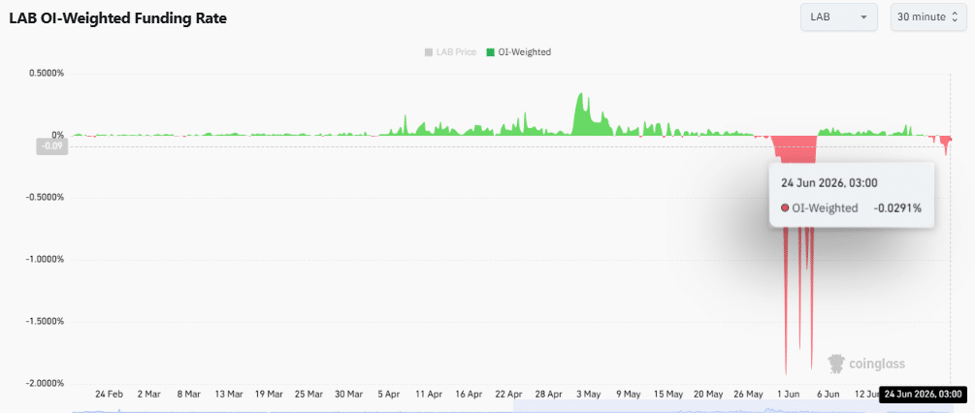Toggle the OI-Weighted legend series
This screenshot has width=975, height=413.
(519, 52)
